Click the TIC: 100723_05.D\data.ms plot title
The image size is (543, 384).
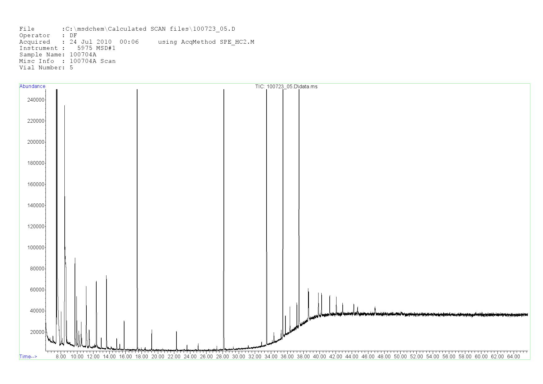(286, 87)
